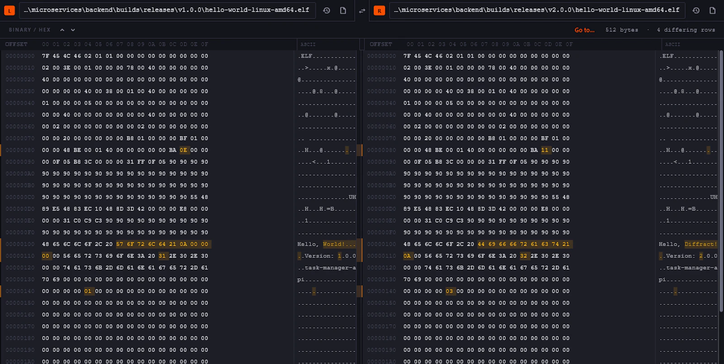Select left offset 00000190 row label

tap(20, 350)
